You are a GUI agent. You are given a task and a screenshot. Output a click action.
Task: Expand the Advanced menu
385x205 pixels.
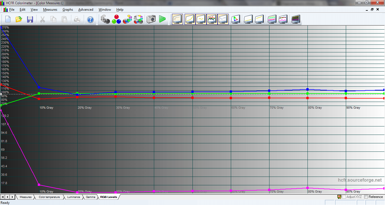[86, 10]
